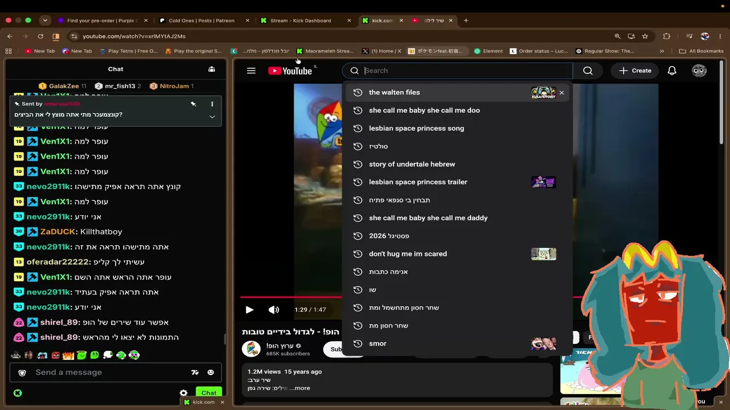Go to the YouTube home logo
This screenshot has width=730, height=410.
(290, 71)
